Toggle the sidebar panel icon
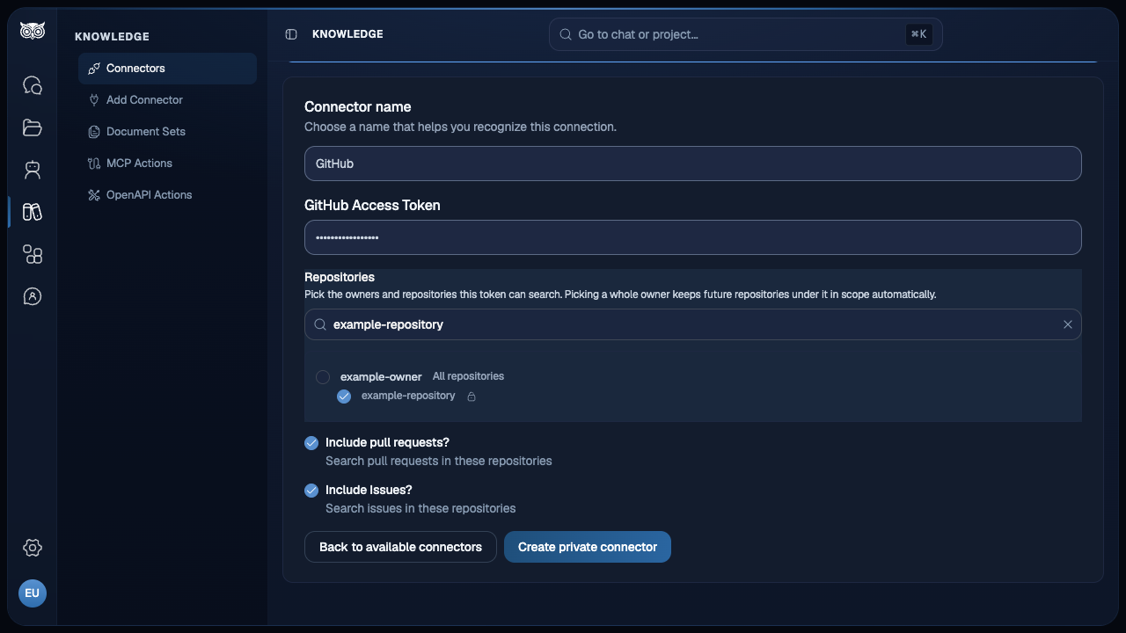The image size is (1126, 633). pyautogui.click(x=291, y=34)
